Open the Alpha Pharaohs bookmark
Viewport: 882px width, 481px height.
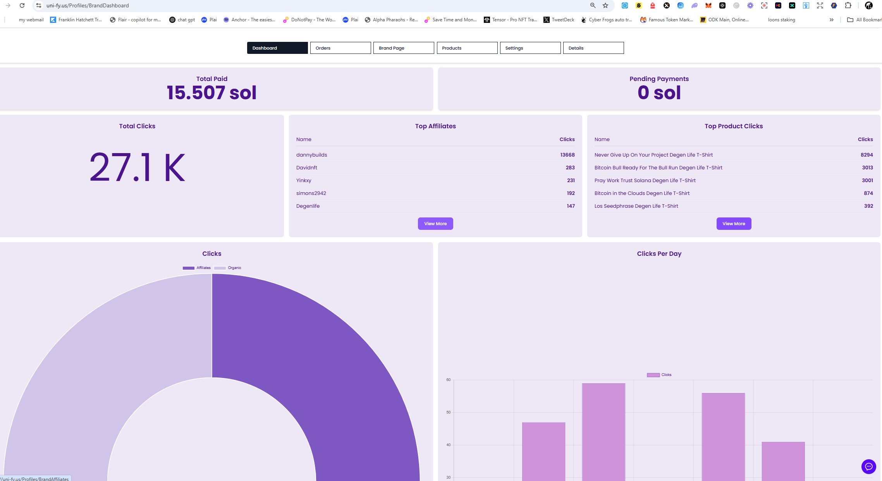(391, 20)
